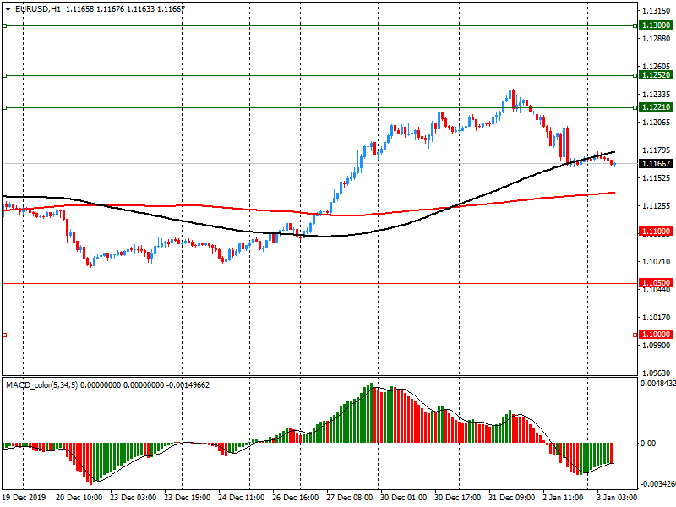The width and height of the screenshot is (676, 507).
Task: Select the 1.12335 price scale label
Action: point(657,95)
